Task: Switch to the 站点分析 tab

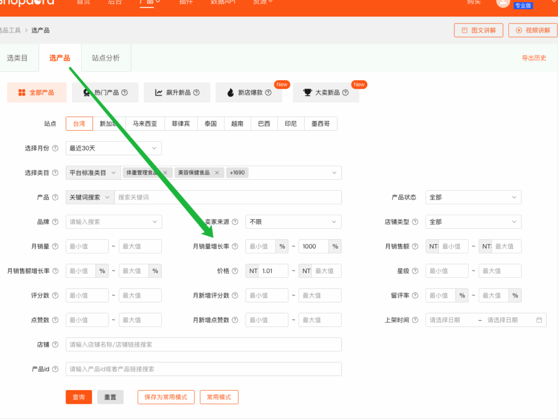Action: (x=106, y=58)
